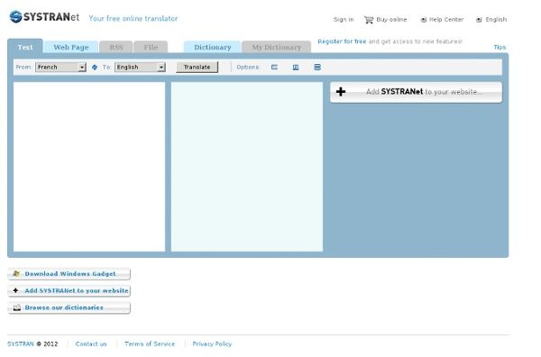Viewport: 541px width, 357px height.
Task: Click the SYSTRANet logo icon
Action: click(x=16, y=16)
